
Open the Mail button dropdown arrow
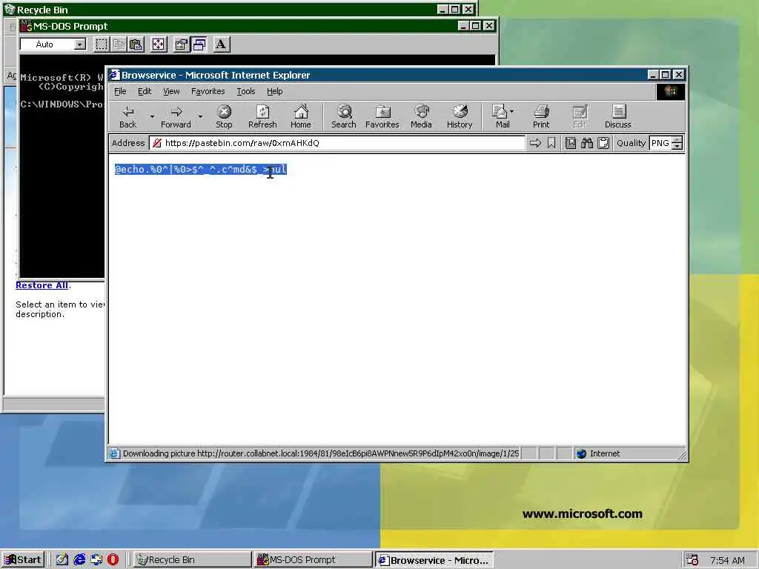(512, 111)
